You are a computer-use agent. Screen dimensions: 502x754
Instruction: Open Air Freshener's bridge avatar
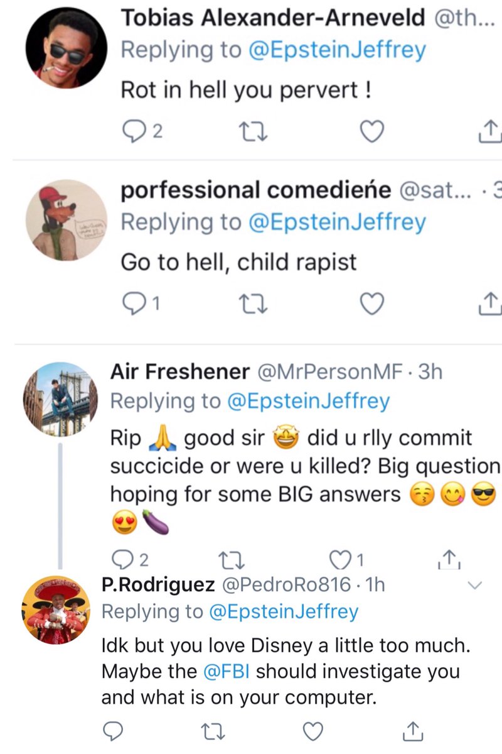tap(59, 399)
